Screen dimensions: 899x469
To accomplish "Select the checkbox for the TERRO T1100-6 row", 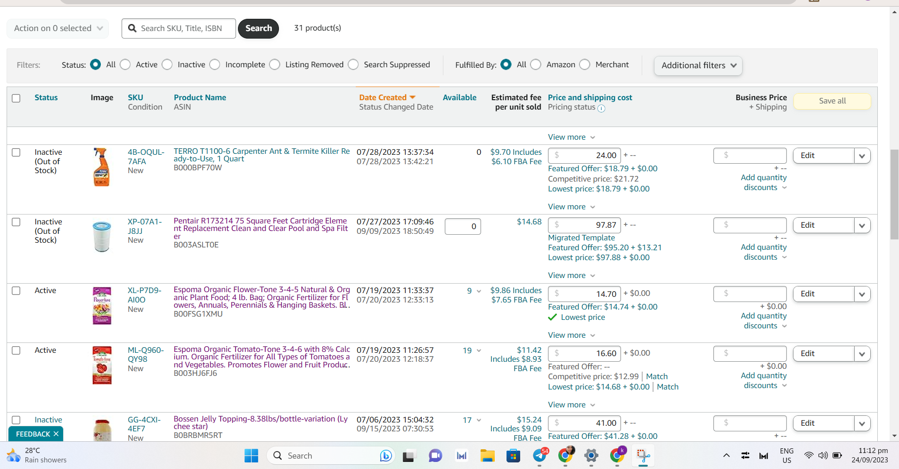I will tap(16, 152).
